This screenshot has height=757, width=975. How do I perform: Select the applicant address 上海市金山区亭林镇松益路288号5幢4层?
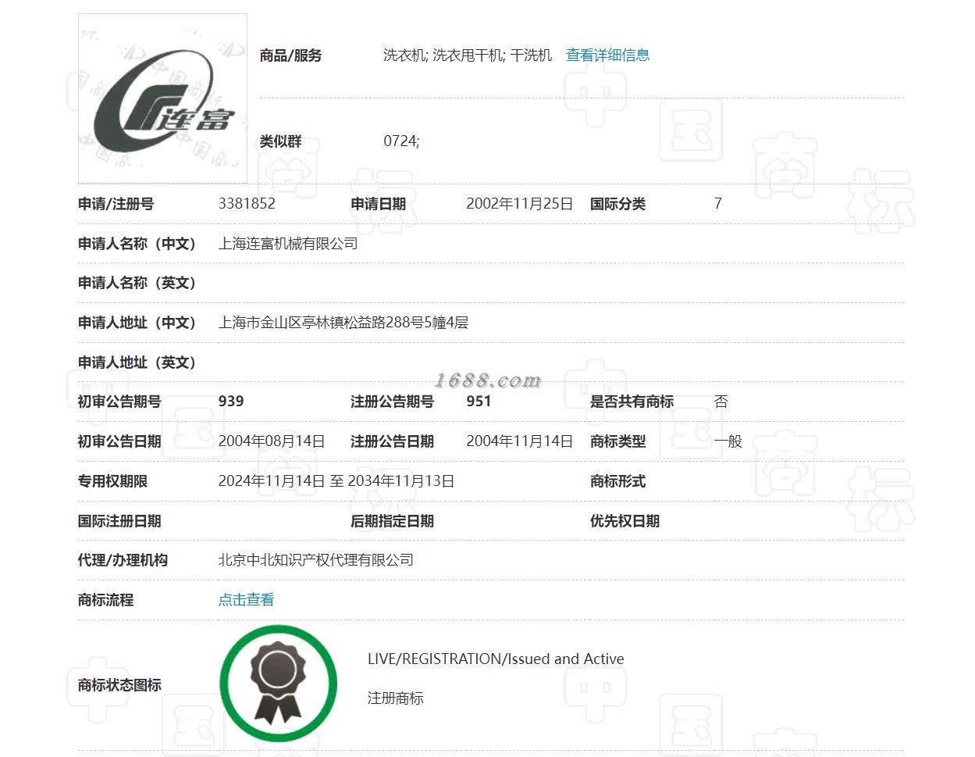[343, 323]
